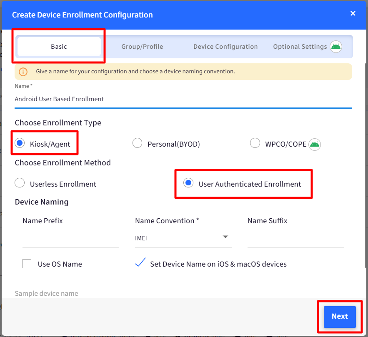Click the Name Convention dropdown arrow

[225, 237]
